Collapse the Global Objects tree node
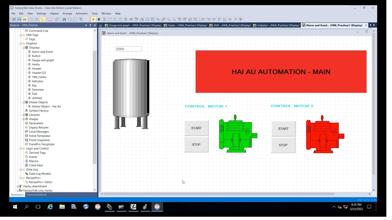 [x=23, y=102]
